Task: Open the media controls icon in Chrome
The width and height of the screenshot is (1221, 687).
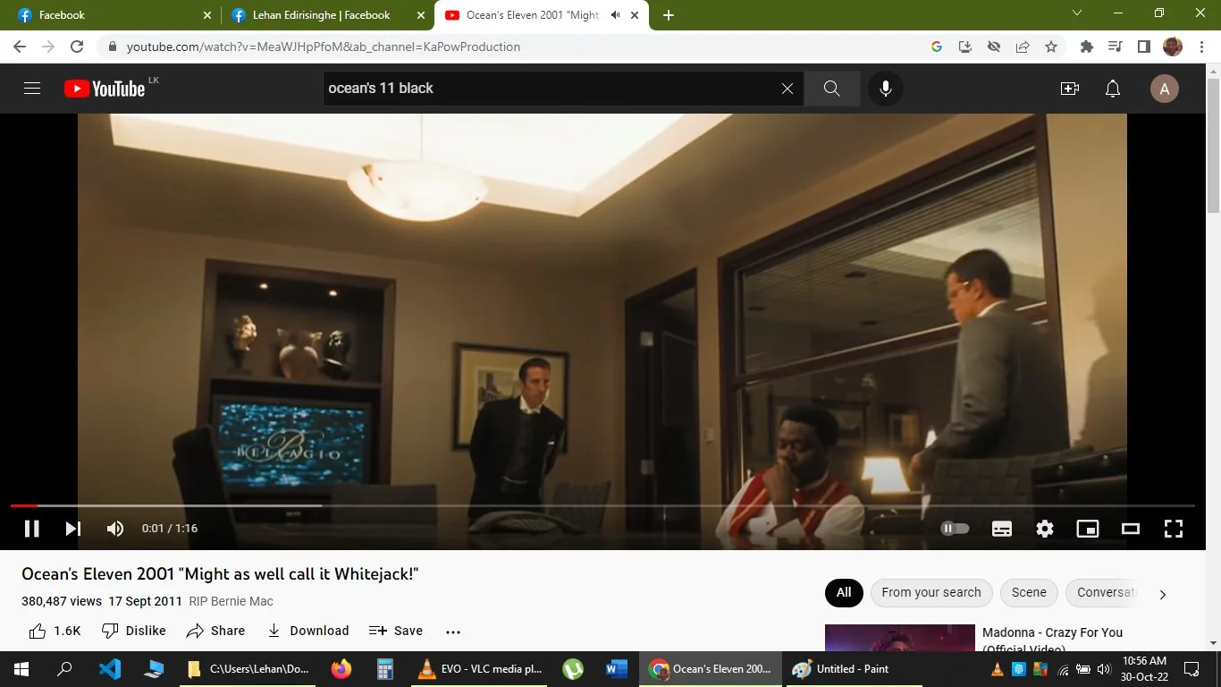Action: (x=1115, y=47)
